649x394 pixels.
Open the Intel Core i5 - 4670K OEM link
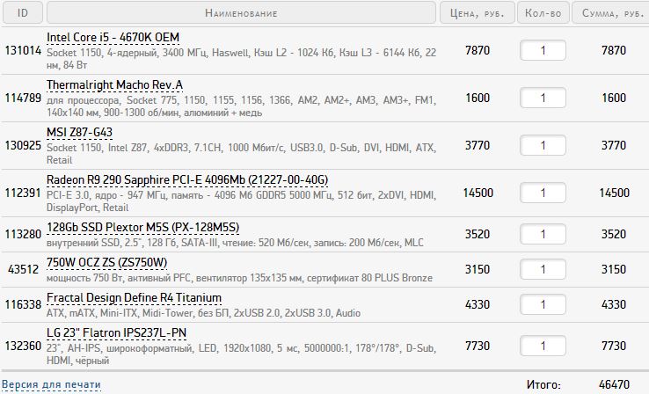pos(113,37)
